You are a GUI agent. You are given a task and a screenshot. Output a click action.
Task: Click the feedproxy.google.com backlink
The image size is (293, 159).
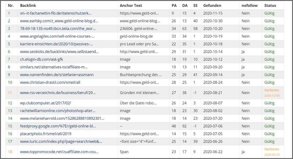(58, 126)
